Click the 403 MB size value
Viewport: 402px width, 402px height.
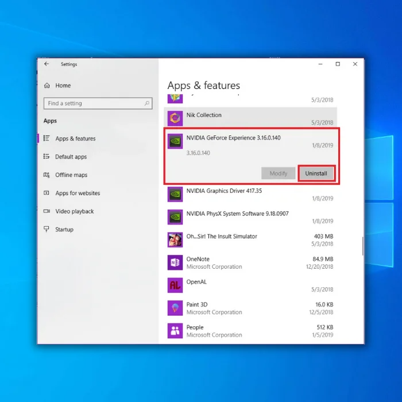323,237
